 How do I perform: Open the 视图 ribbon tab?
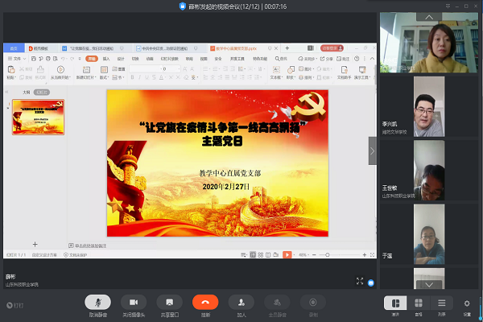pos(204,59)
